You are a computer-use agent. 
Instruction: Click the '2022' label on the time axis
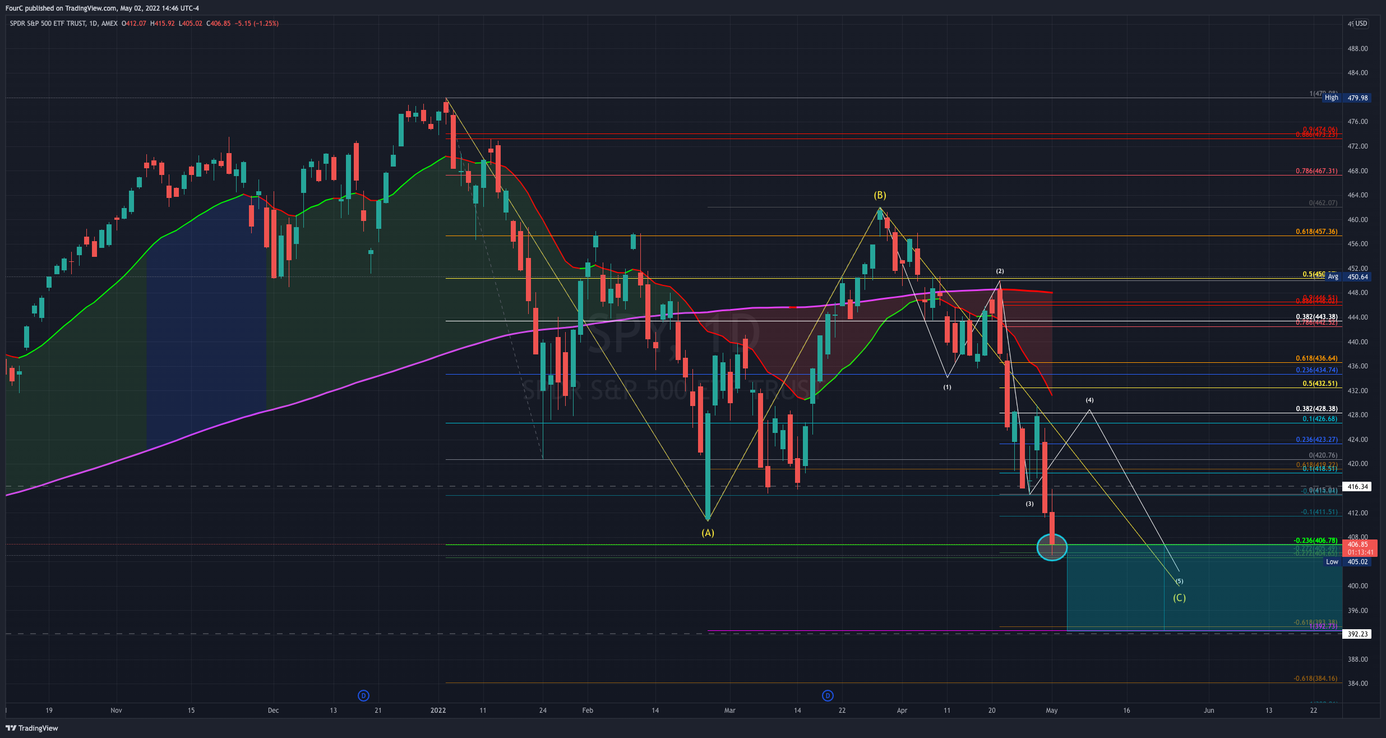(438, 711)
